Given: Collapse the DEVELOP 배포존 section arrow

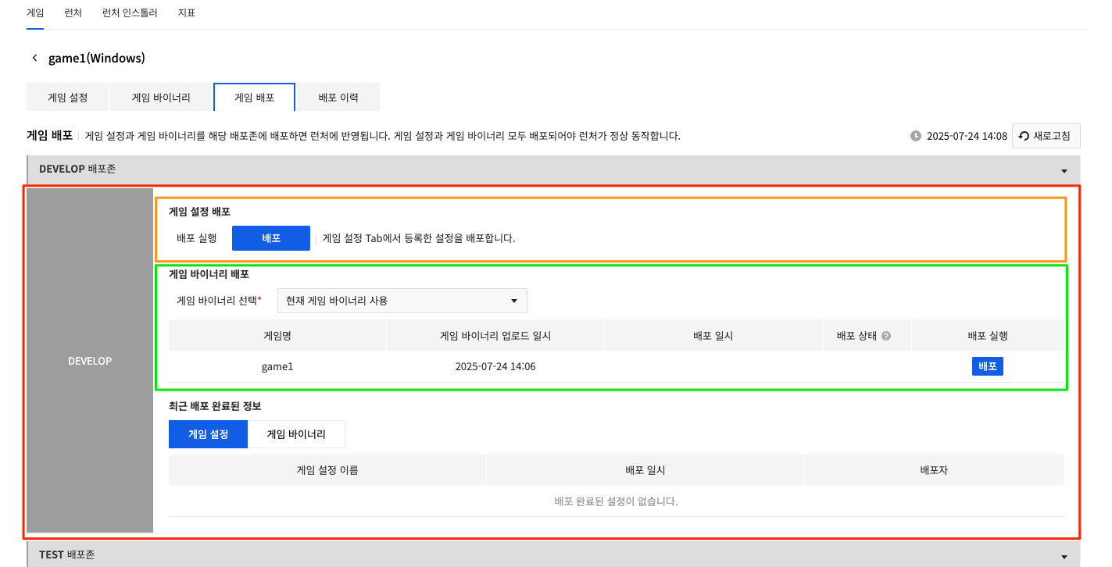Looking at the screenshot, I should coord(1064,169).
